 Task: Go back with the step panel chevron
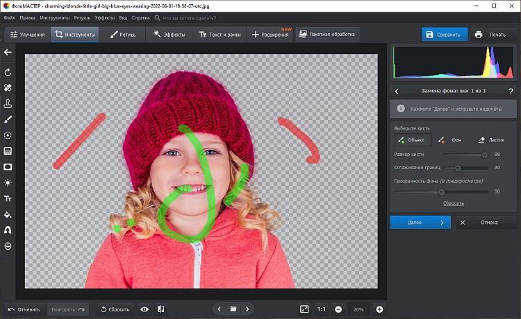396,91
